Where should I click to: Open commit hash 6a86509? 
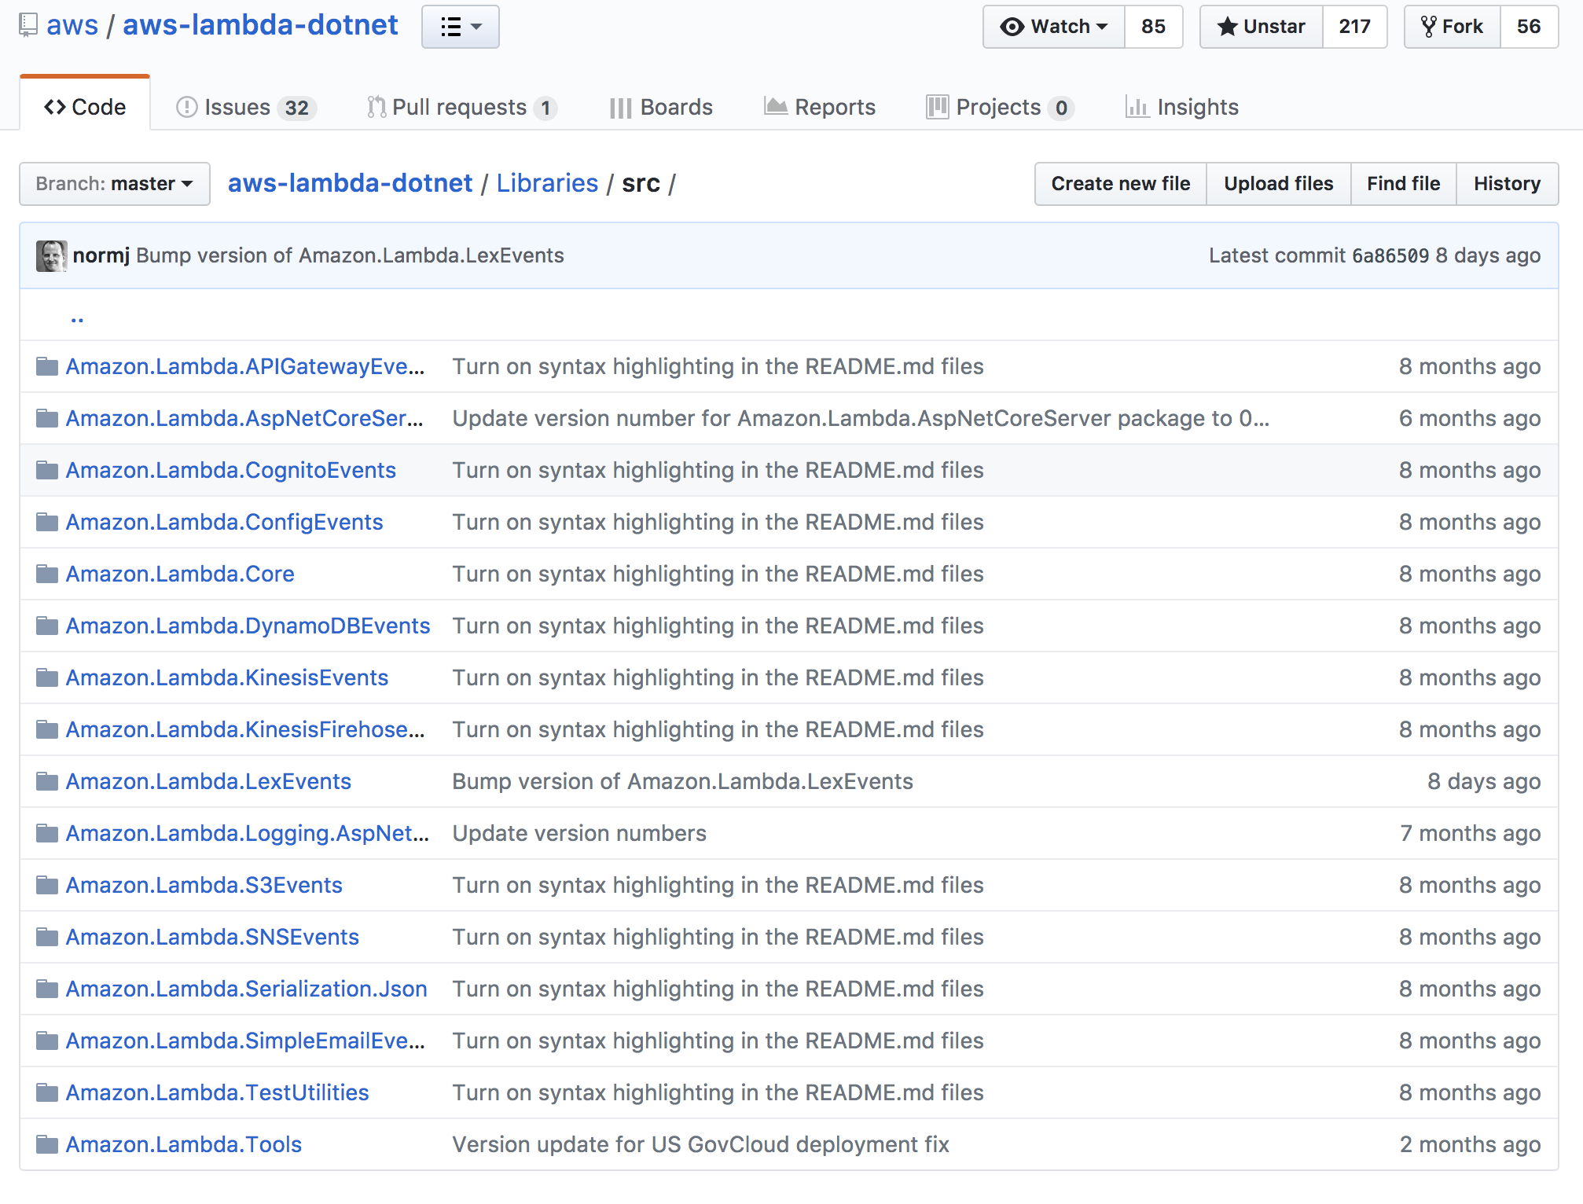click(x=1390, y=255)
